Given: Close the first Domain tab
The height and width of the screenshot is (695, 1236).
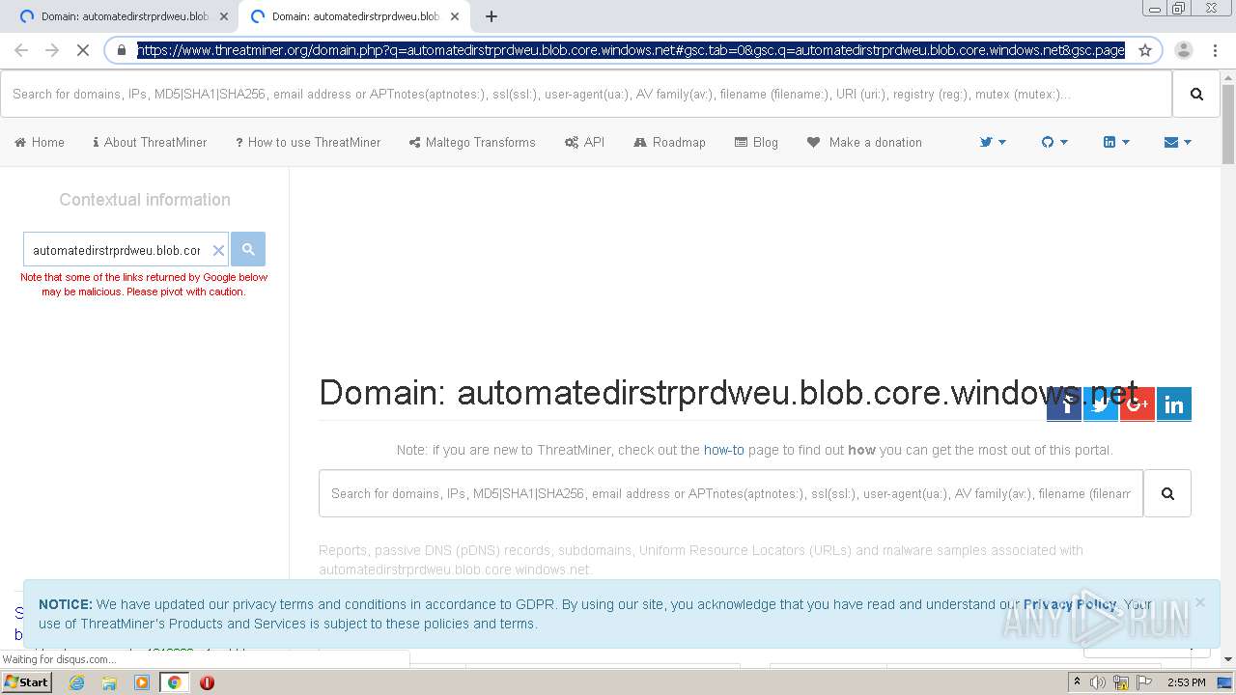Looking at the screenshot, I should tap(223, 16).
